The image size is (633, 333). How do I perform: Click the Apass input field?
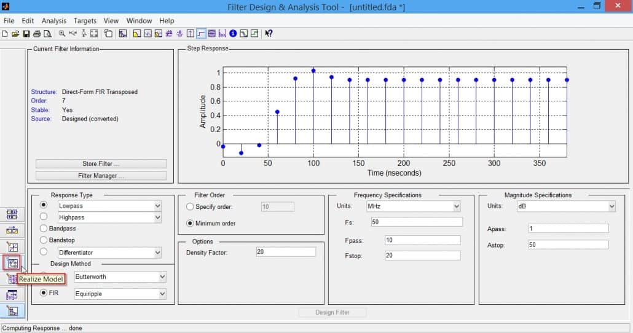coord(568,229)
